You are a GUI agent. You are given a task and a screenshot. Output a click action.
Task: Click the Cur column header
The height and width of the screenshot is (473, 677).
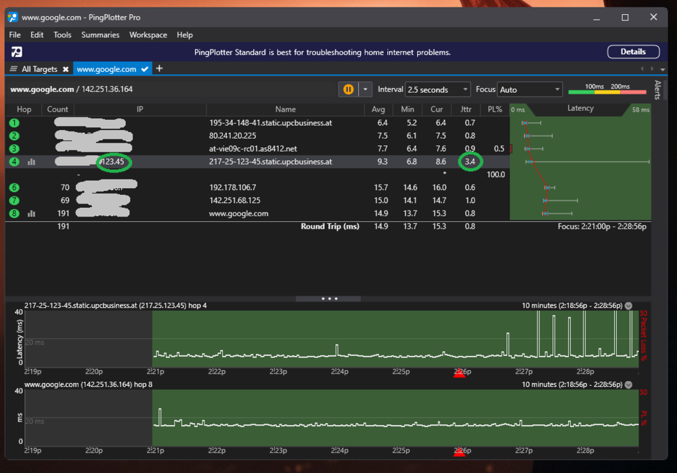pos(437,110)
